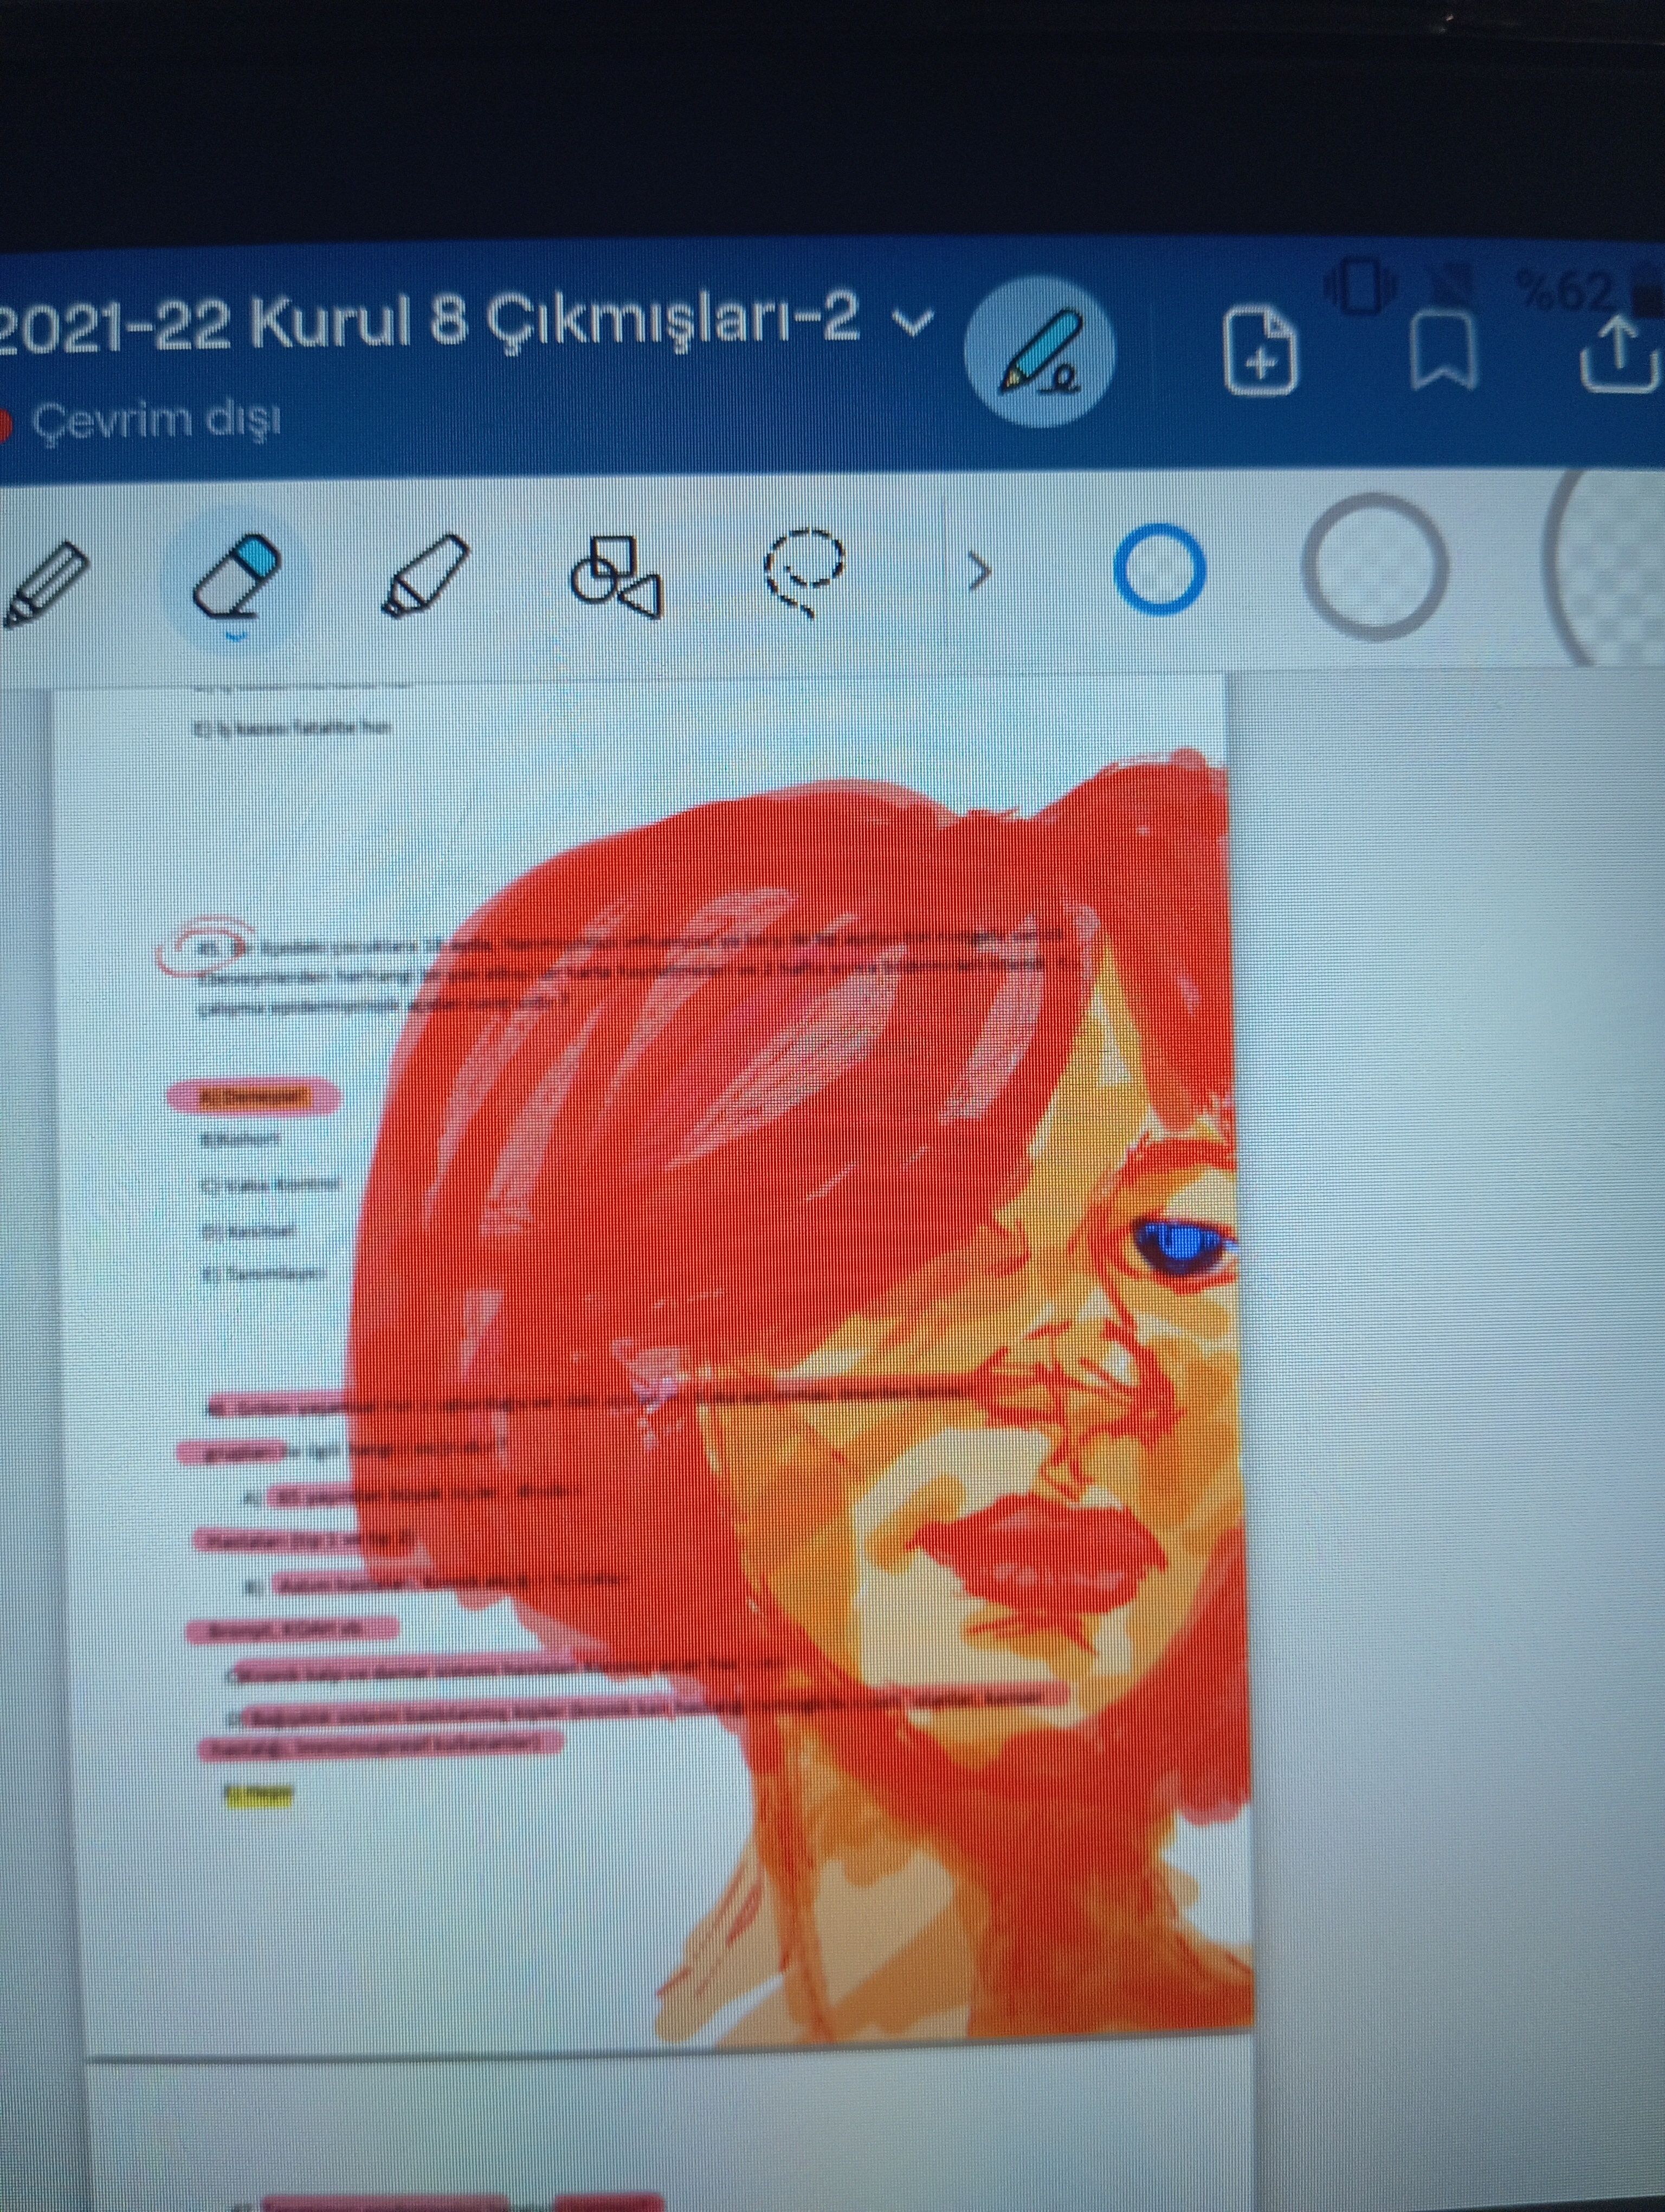Open the document title dropdown chevron
The width and height of the screenshot is (1665, 2212).
coord(913,322)
